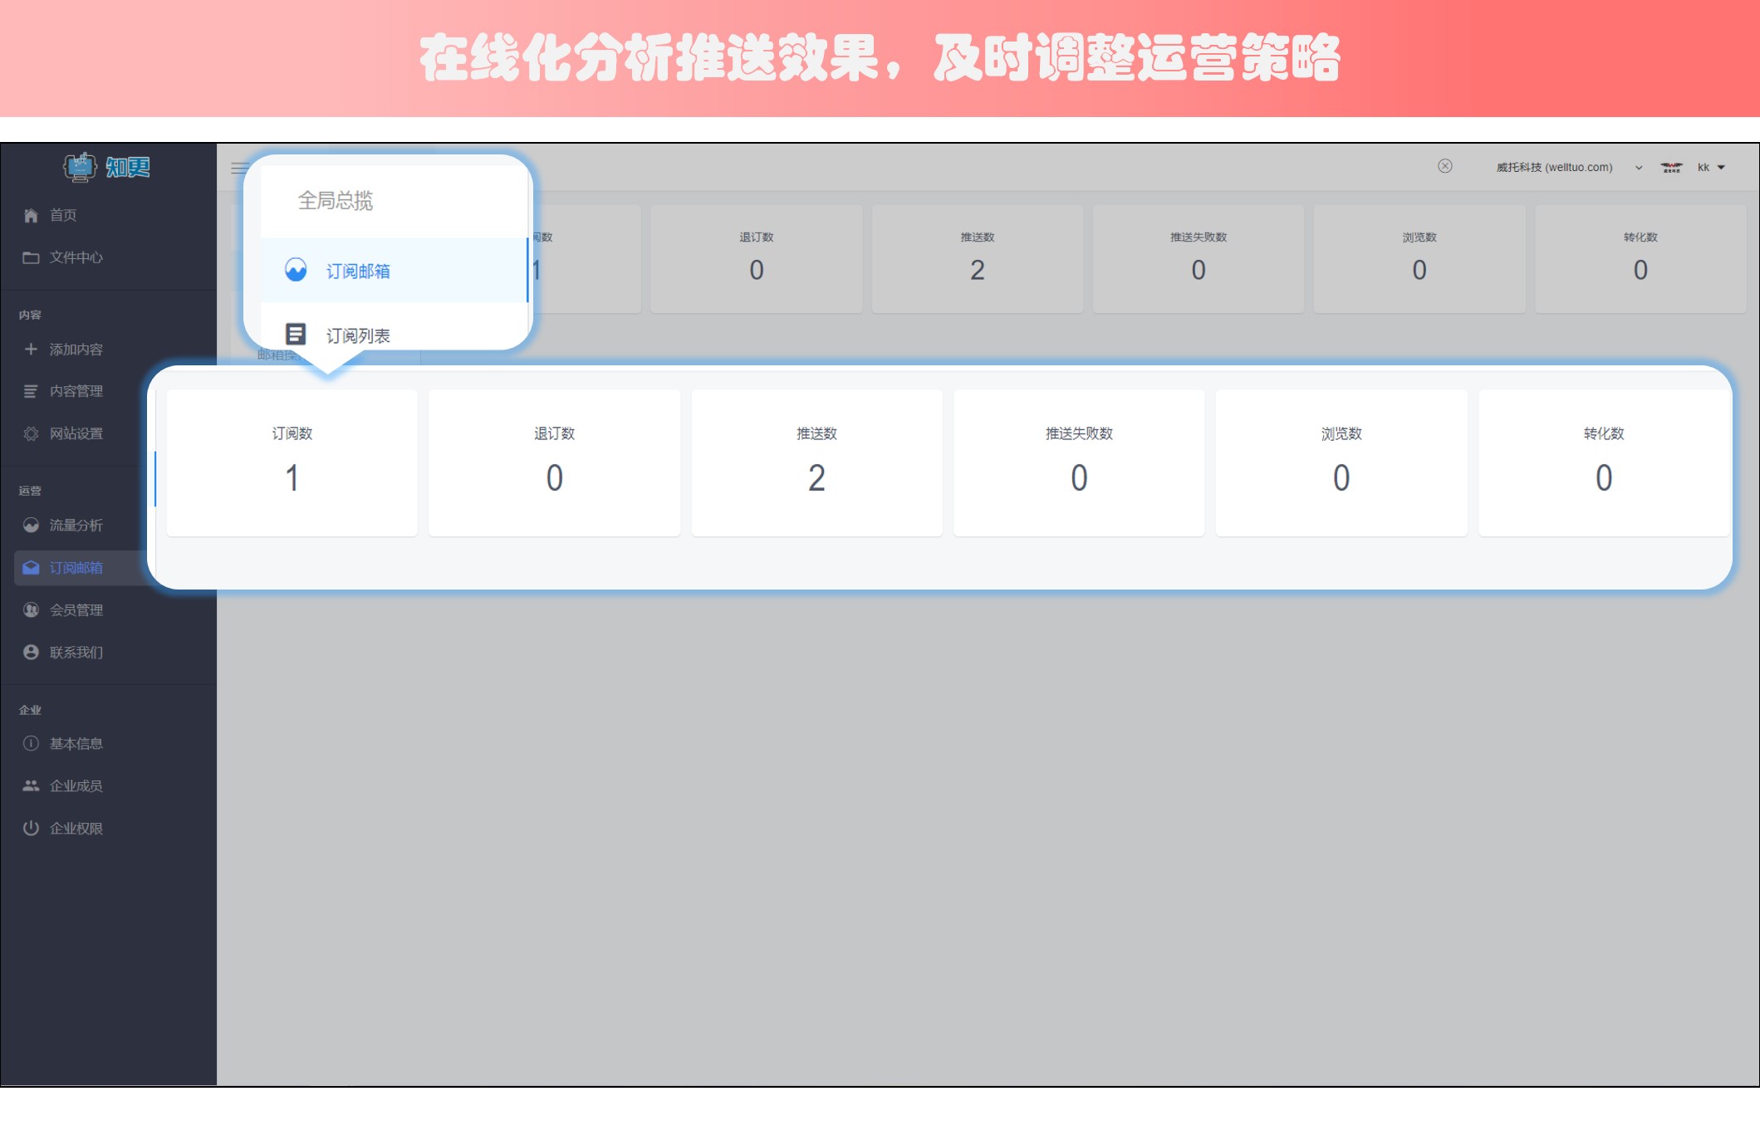Toggle the hamburger menu icon
Image resolution: width=1760 pixels, height=1145 pixels.
coord(239,168)
